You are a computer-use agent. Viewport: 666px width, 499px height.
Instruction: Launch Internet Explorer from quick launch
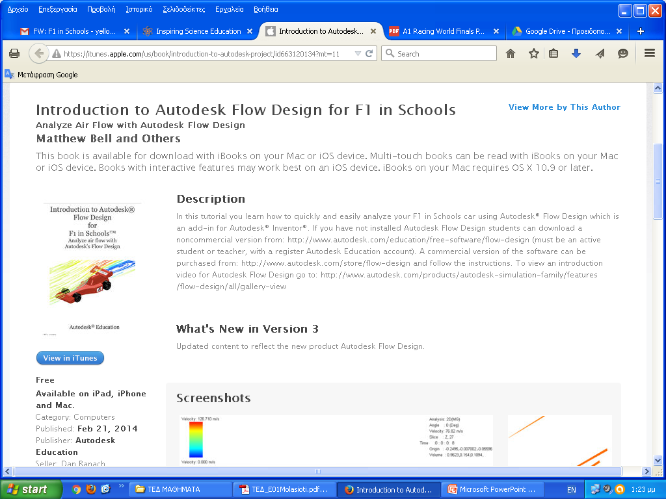pyautogui.click(x=105, y=489)
